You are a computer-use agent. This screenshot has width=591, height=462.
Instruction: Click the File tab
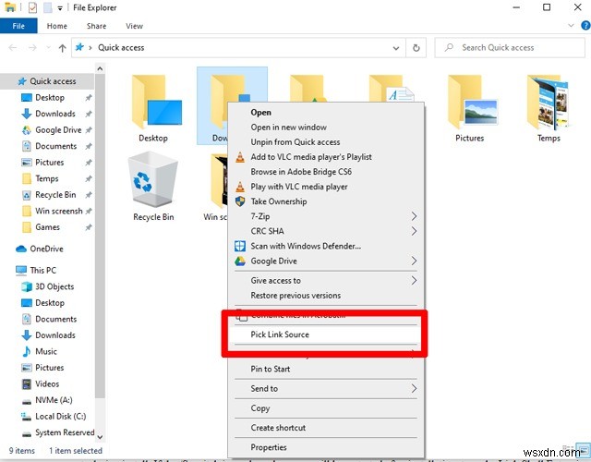(18, 26)
